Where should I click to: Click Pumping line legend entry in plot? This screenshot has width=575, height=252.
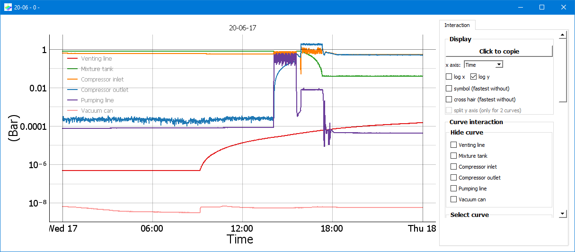(91, 100)
